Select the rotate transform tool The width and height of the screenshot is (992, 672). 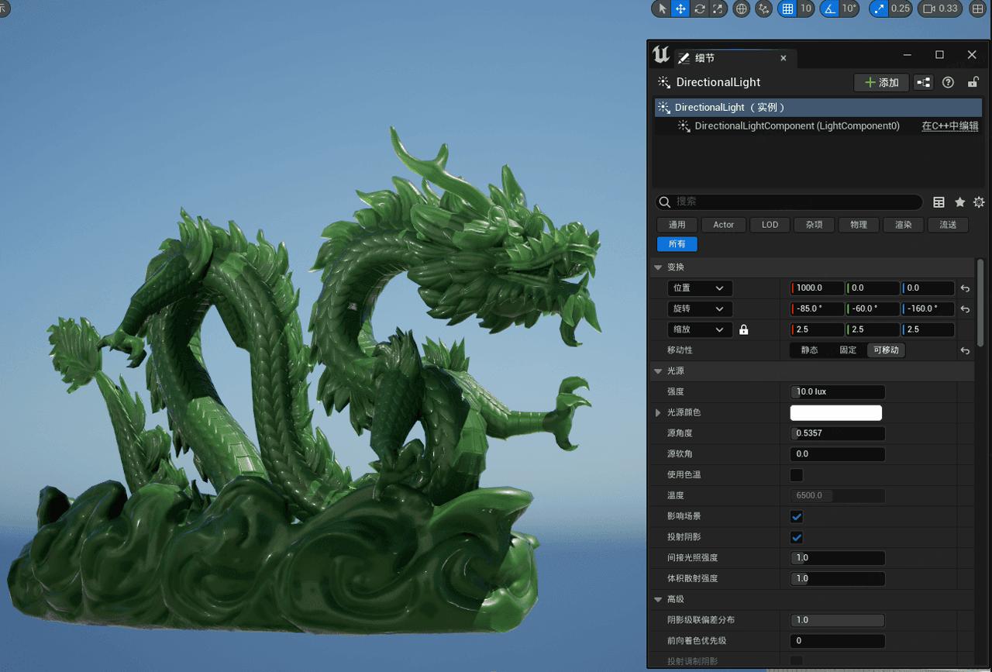[700, 9]
